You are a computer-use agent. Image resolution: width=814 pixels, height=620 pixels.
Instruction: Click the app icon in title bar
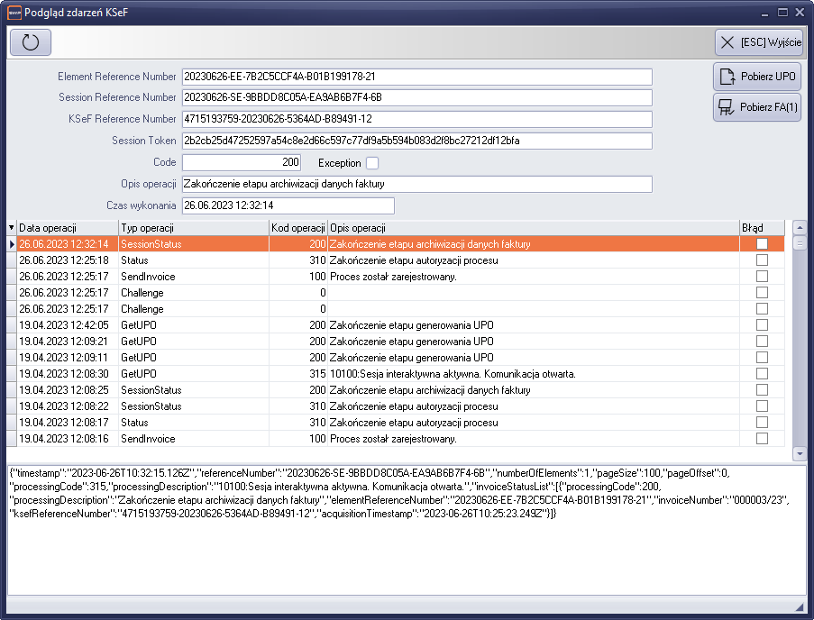(x=13, y=12)
